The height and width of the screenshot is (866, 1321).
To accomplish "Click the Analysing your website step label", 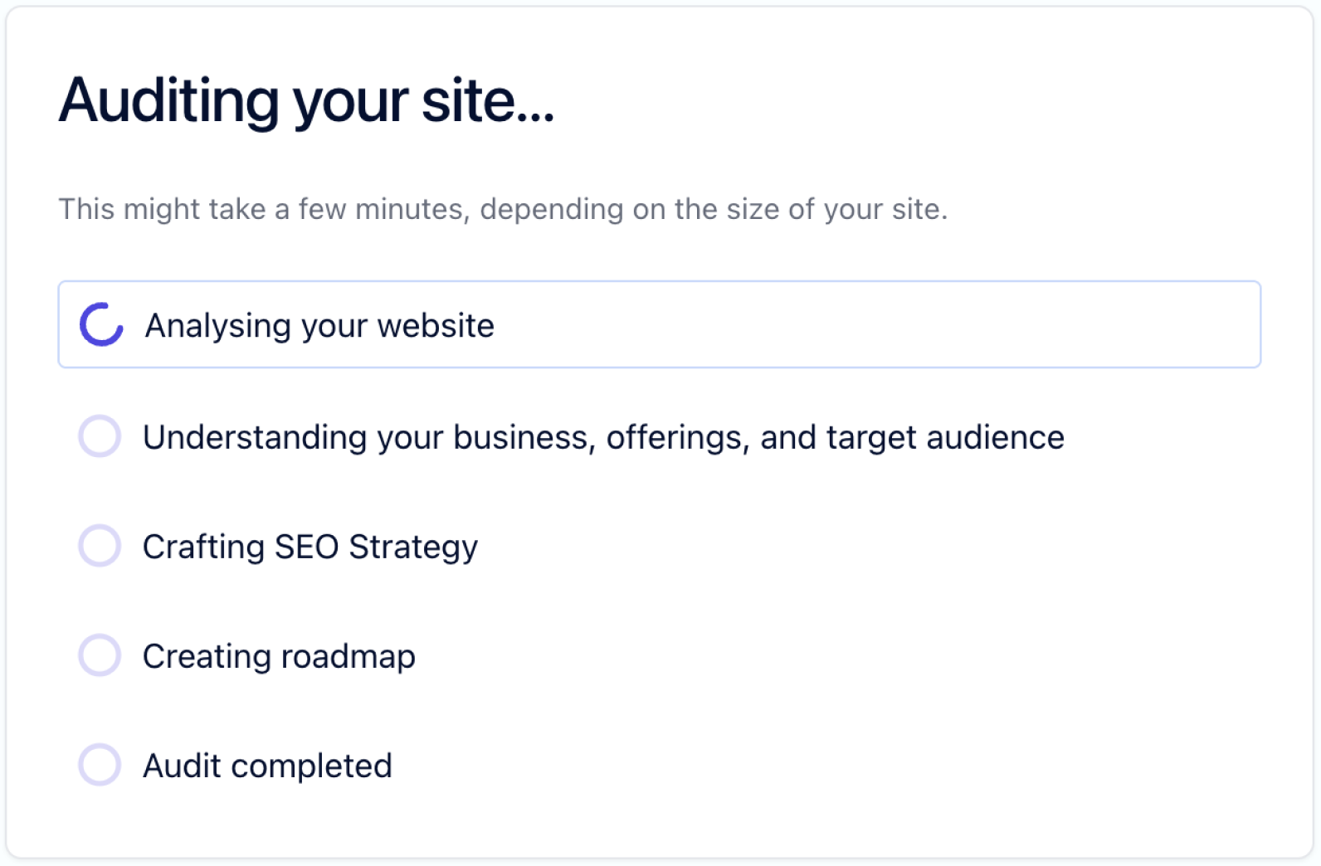I will click(319, 326).
